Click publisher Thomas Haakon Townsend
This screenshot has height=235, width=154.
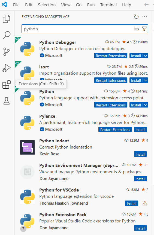(64, 203)
